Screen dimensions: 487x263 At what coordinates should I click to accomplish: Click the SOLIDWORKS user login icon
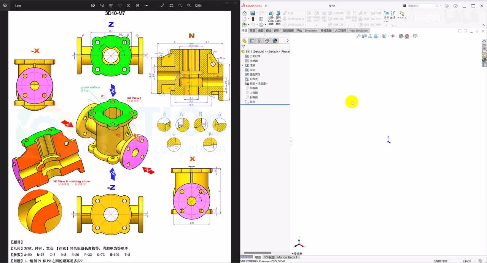pyautogui.click(x=447, y=6)
